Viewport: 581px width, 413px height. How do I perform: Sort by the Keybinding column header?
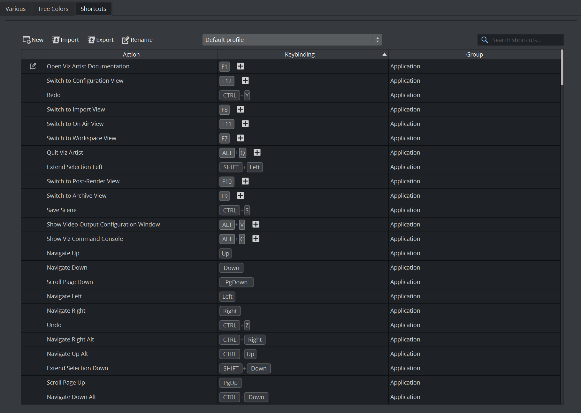(x=300, y=55)
